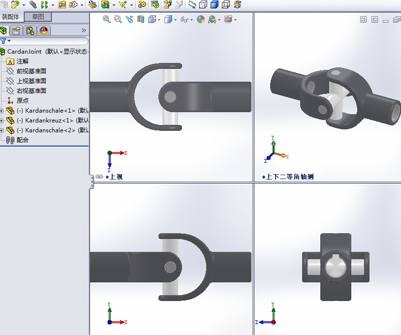Expand panel tabs with » chevron
The width and height of the screenshot is (401, 335).
[x=84, y=30]
